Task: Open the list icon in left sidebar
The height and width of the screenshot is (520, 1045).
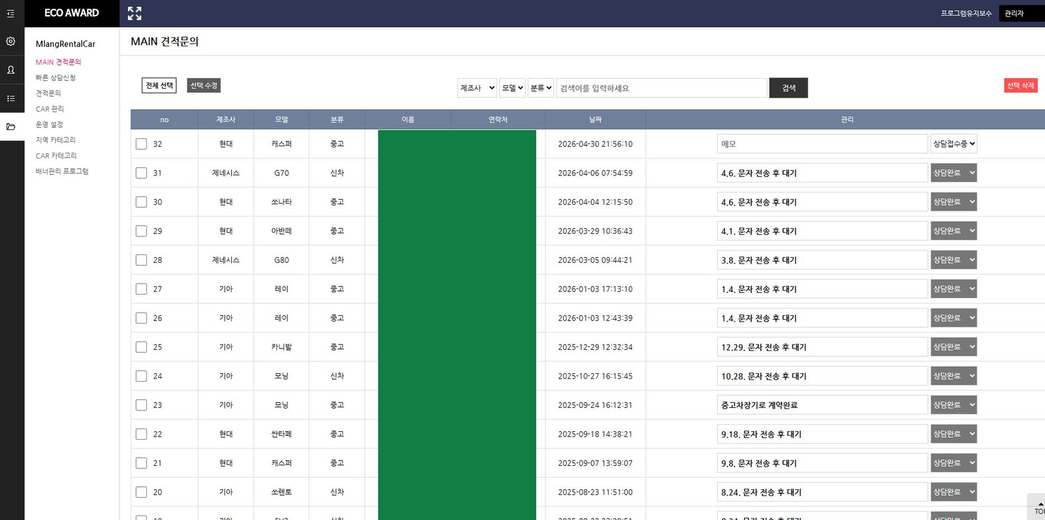Action: click(x=10, y=99)
